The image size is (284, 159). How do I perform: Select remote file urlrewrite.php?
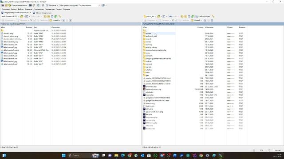point(151,87)
